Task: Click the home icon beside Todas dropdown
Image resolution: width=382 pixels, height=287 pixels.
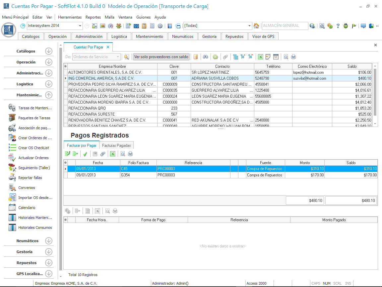Action: (256, 26)
